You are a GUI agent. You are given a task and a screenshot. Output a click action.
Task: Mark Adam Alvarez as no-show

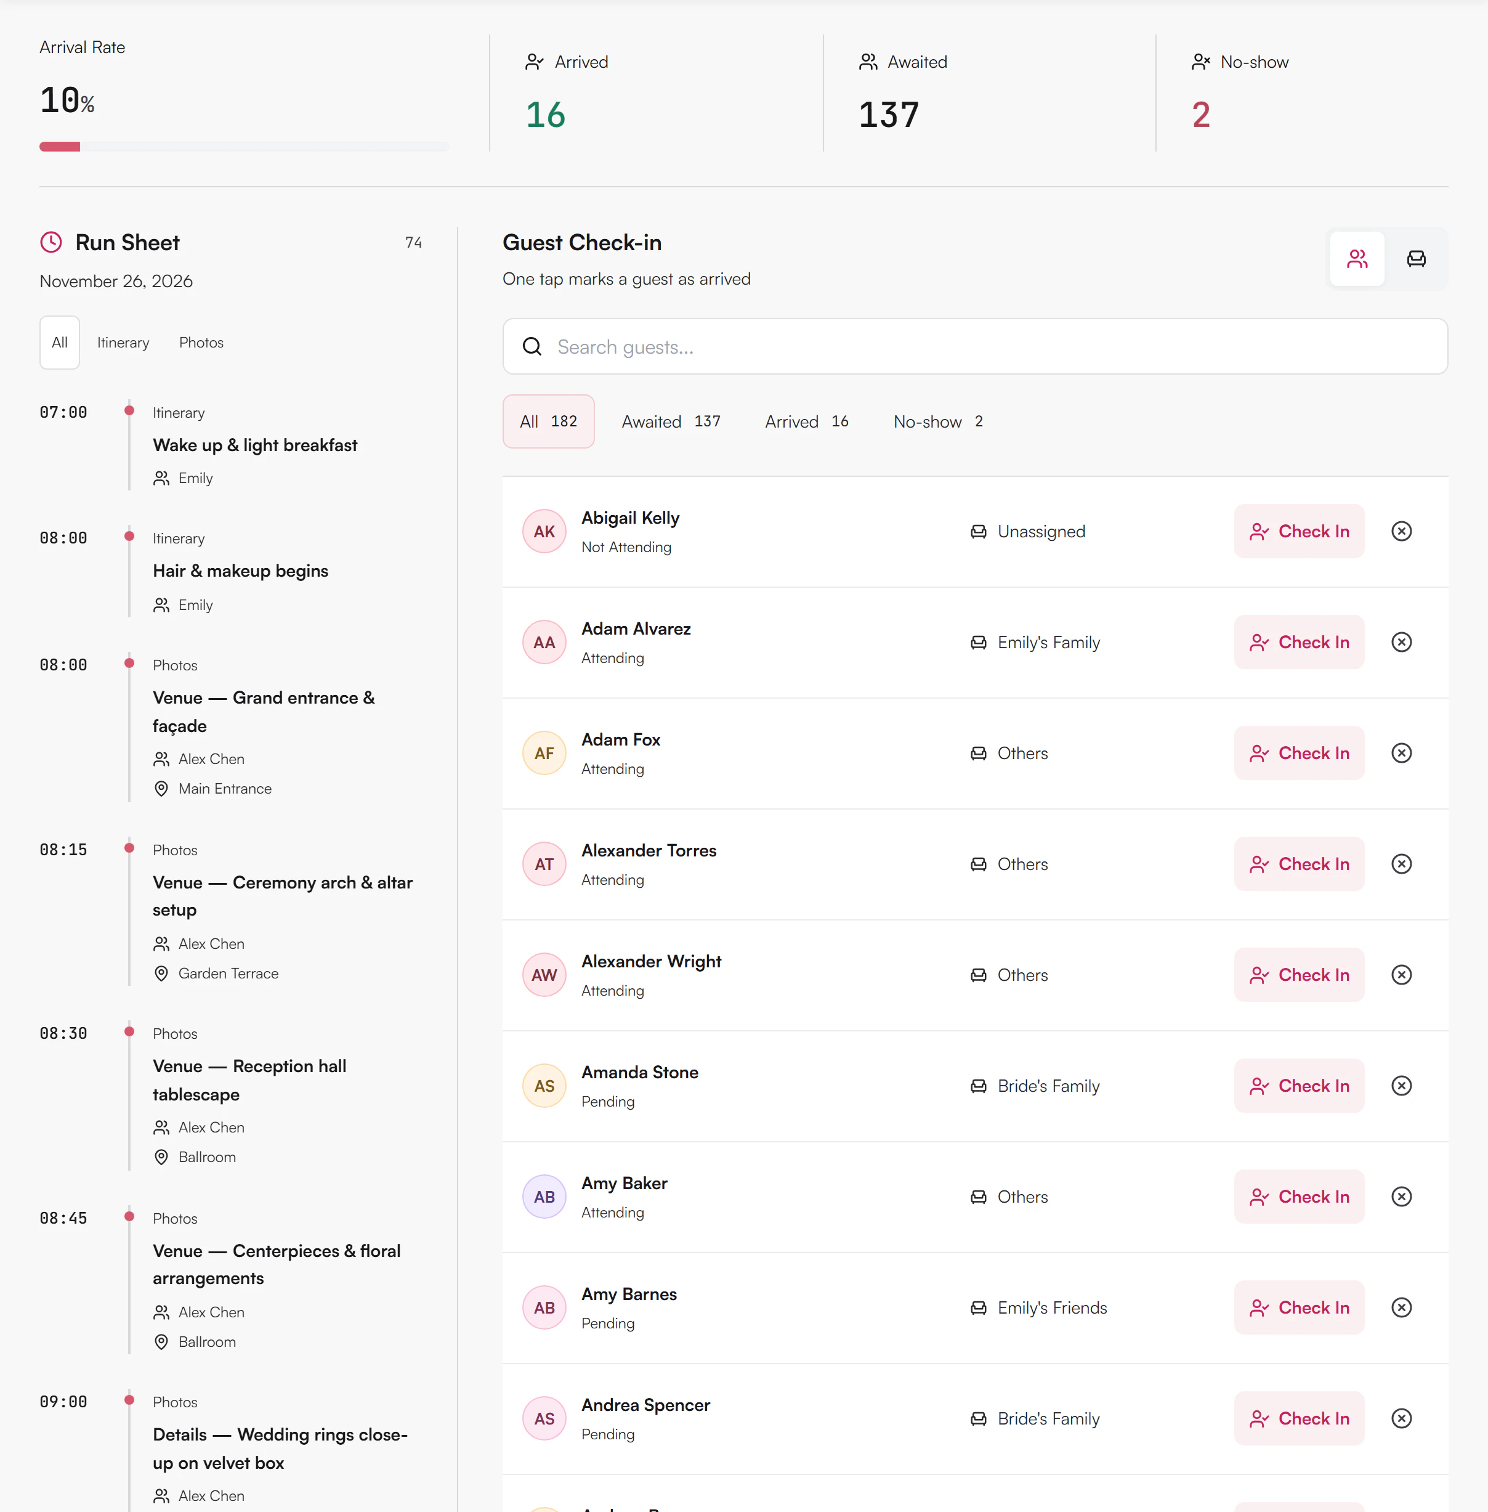1401,643
